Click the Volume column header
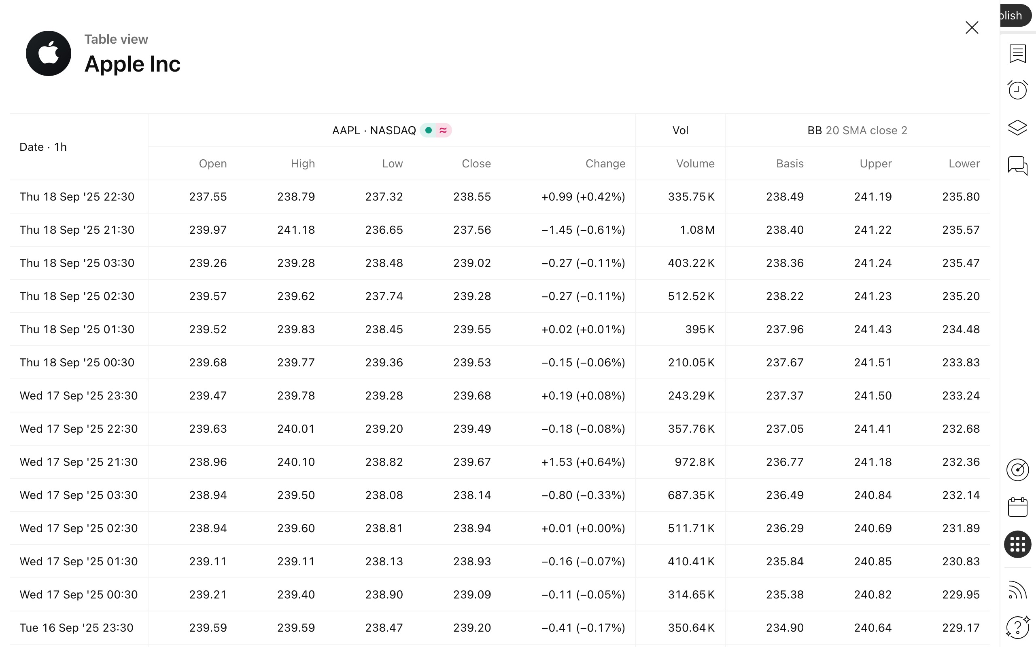This screenshot has width=1036, height=647. (x=695, y=163)
